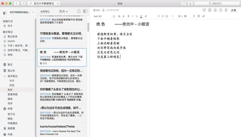The height and width of the screenshot is (137, 241).
Task: Click the 全部笔记 button
Action: tap(45, 11)
